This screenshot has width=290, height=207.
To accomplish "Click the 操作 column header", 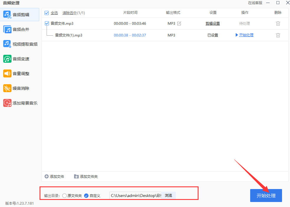I will (245, 13).
